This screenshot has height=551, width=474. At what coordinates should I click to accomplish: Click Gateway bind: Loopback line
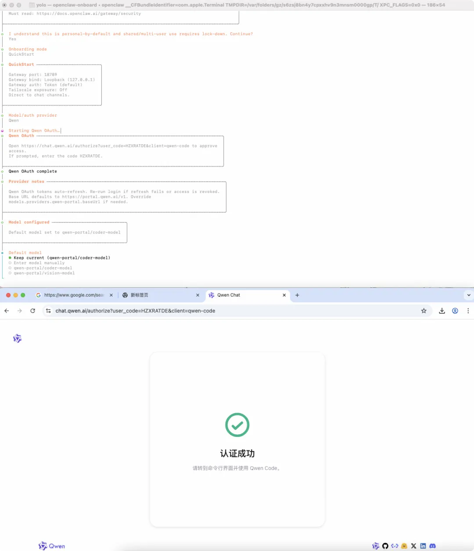pyautogui.click(x=52, y=80)
